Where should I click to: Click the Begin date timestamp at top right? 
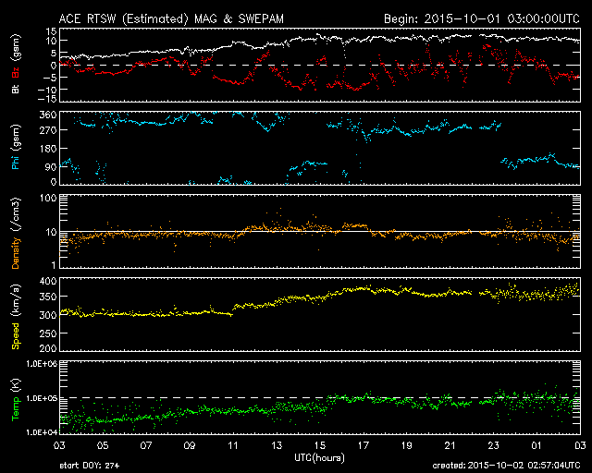pyautogui.click(x=481, y=18)
